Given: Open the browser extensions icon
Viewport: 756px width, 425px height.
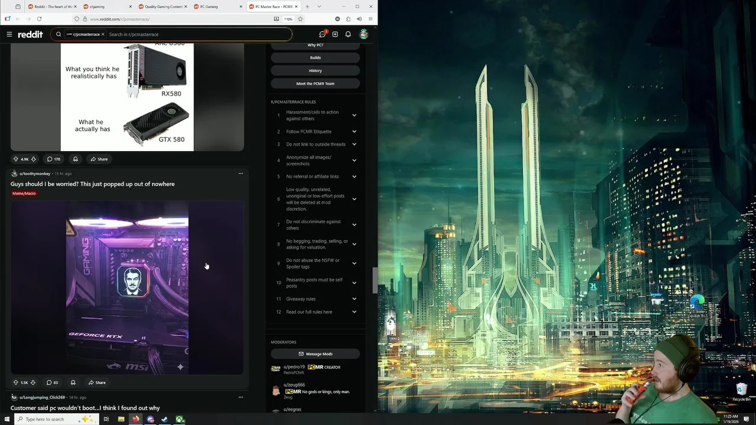Looking at the screenshot, I should click(x=348, y=19).
